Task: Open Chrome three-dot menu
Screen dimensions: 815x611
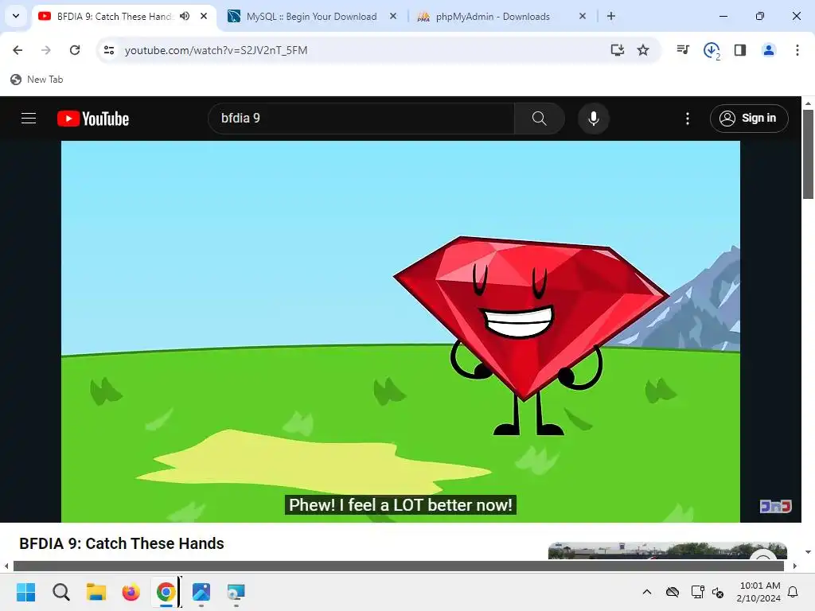Action: tap(797, 50)
